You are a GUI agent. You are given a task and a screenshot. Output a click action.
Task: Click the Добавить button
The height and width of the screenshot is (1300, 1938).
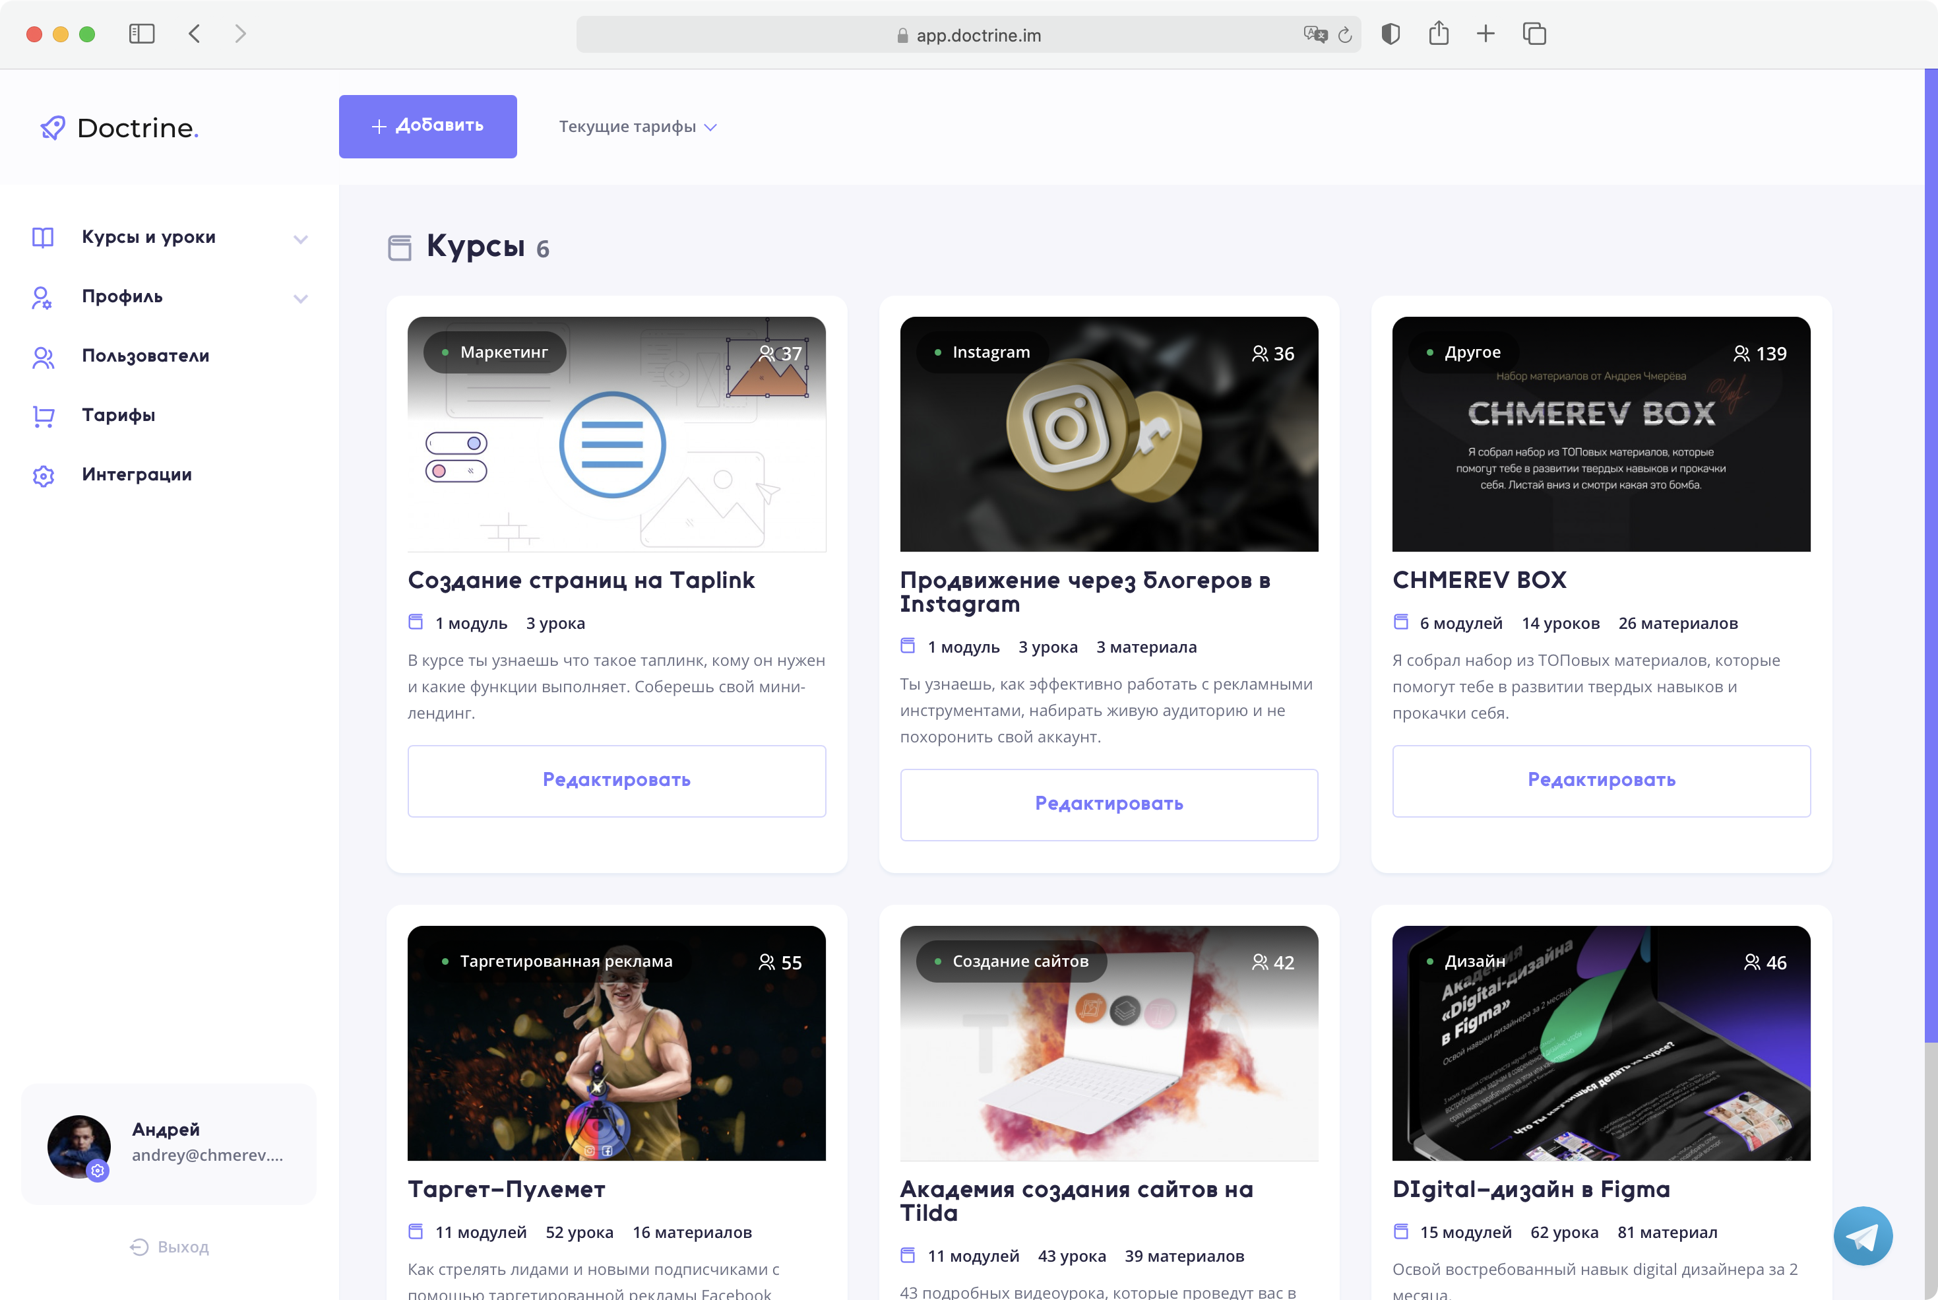click(x=427, y=126)
